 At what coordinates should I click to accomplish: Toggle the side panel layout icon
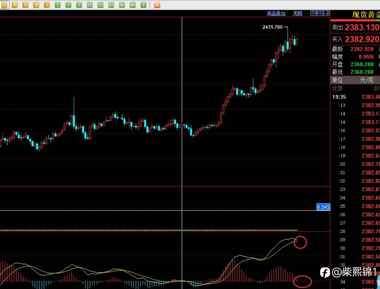[326, 13]
